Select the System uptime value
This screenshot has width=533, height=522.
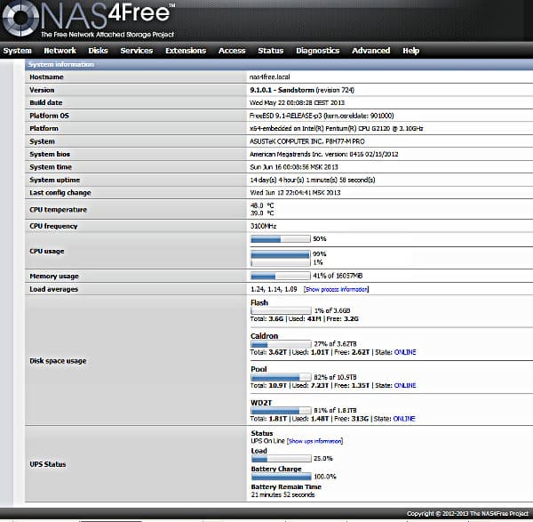[x=313, y=180]
